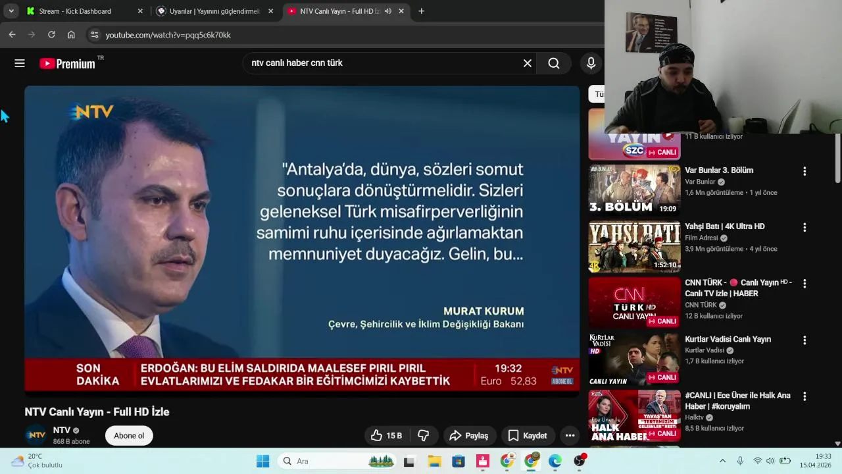The width and height of the screenshot is (842, 474).
Task: Click the NTV video player
Action: (x=302, y=240)
